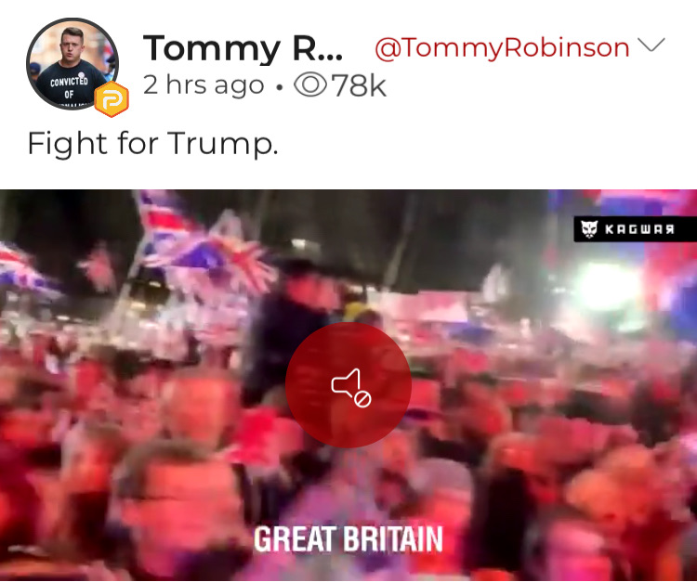Open Tommy Robinson's profile avatar
The width and height of the screenshot is (697, 582).
click(72, 64)
